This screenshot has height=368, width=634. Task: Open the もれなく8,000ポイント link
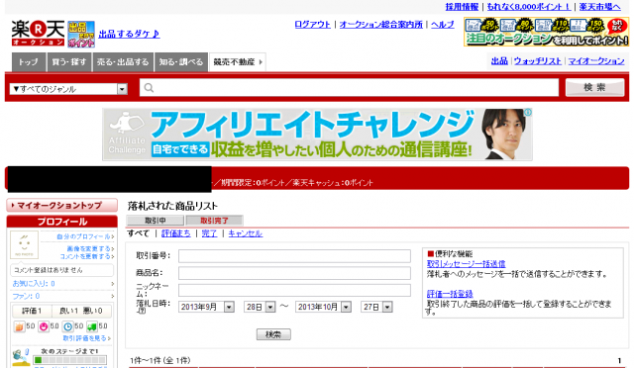[529, 7]
